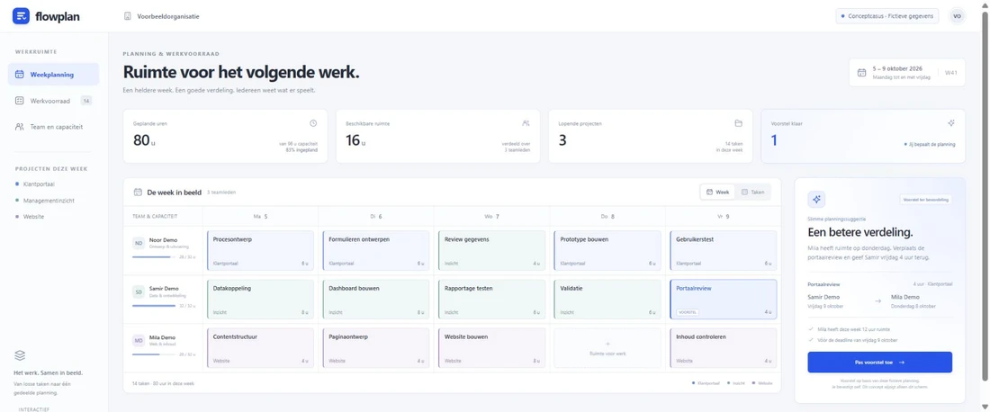Click the calendar icon in Weekplanning menu item
Screen dimensions: 990x412
pos(20,74)
